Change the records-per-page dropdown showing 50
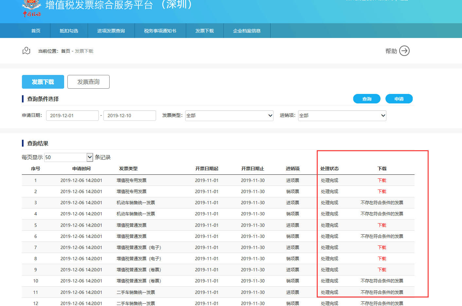 point(68,157)
